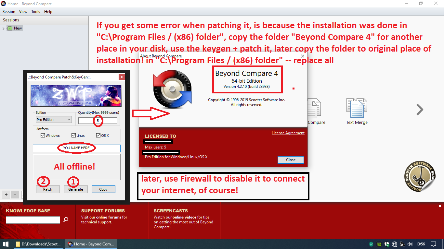Open the Tools menu
The image size is (444, 249).
point(35,12)
